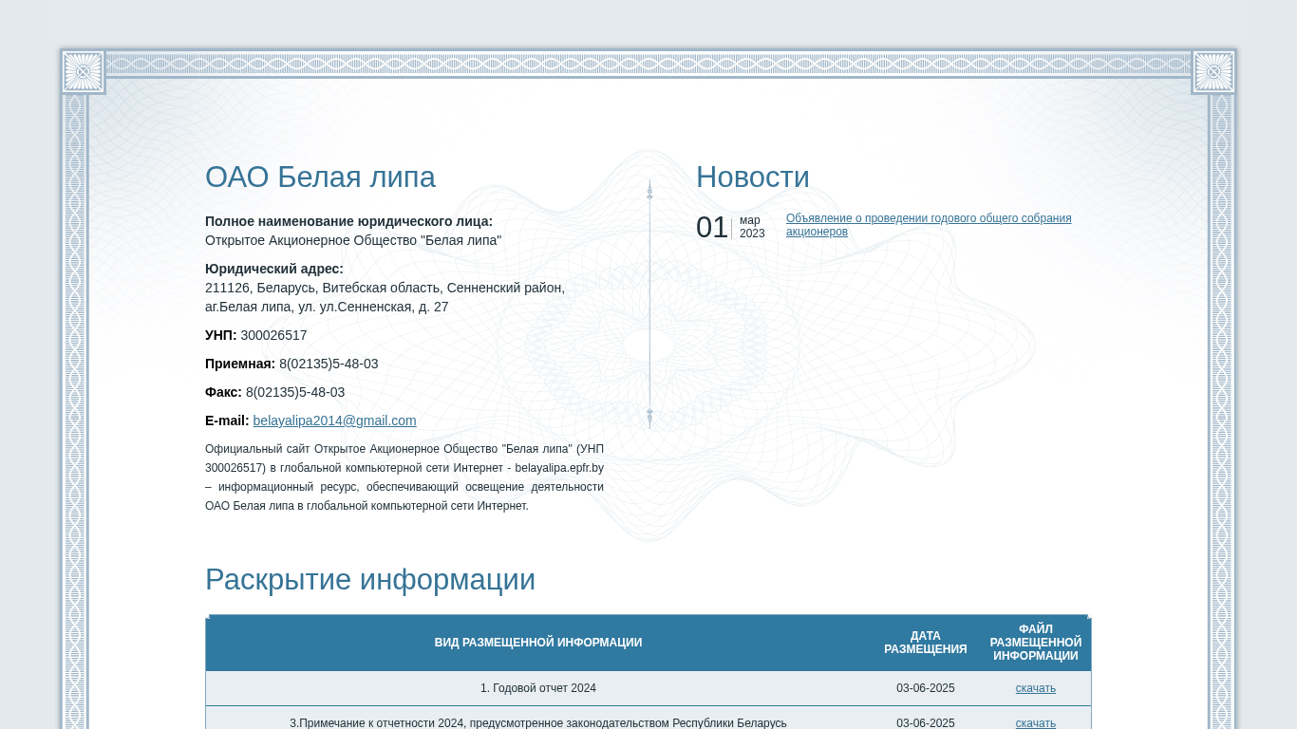
Task: Click the "Дата размещения" column header
Action: click(925, 643)
